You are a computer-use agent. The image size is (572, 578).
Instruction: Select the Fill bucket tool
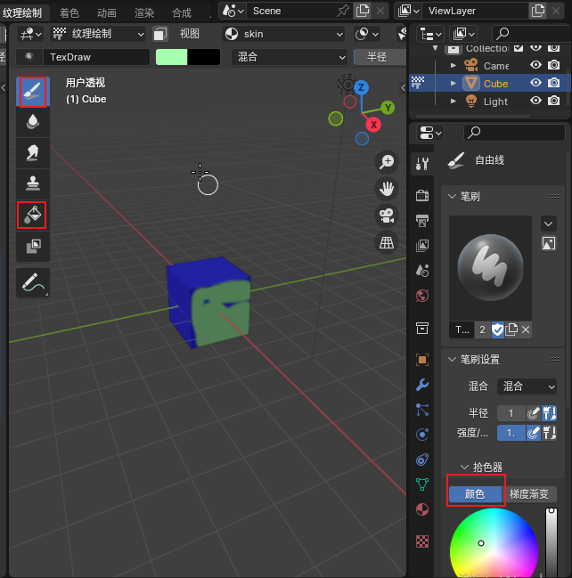click(x=32, y=215)
